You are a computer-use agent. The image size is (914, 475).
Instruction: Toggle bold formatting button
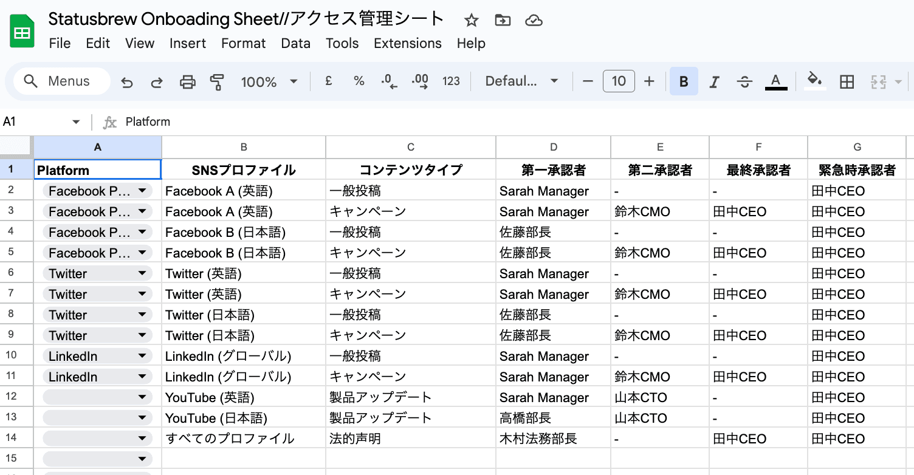pos(684,81)
